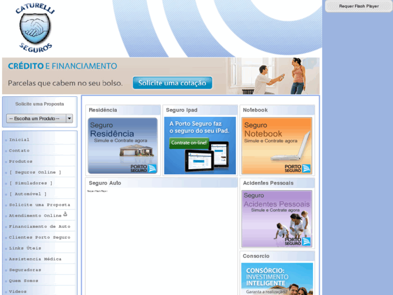Go to Inicial in the sidebar menu

[19, 140]
